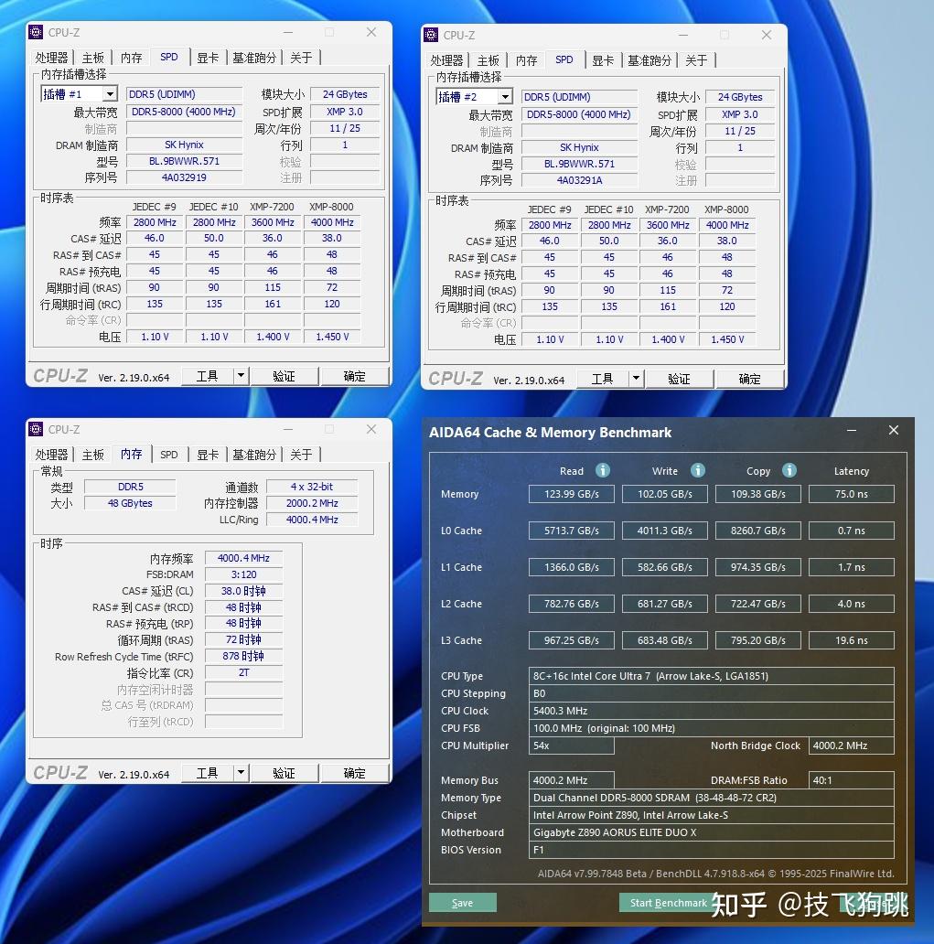Click North Bridge Clock 4000.2 MHz field
Screen dimensions: 934x944
pos(852,746)
